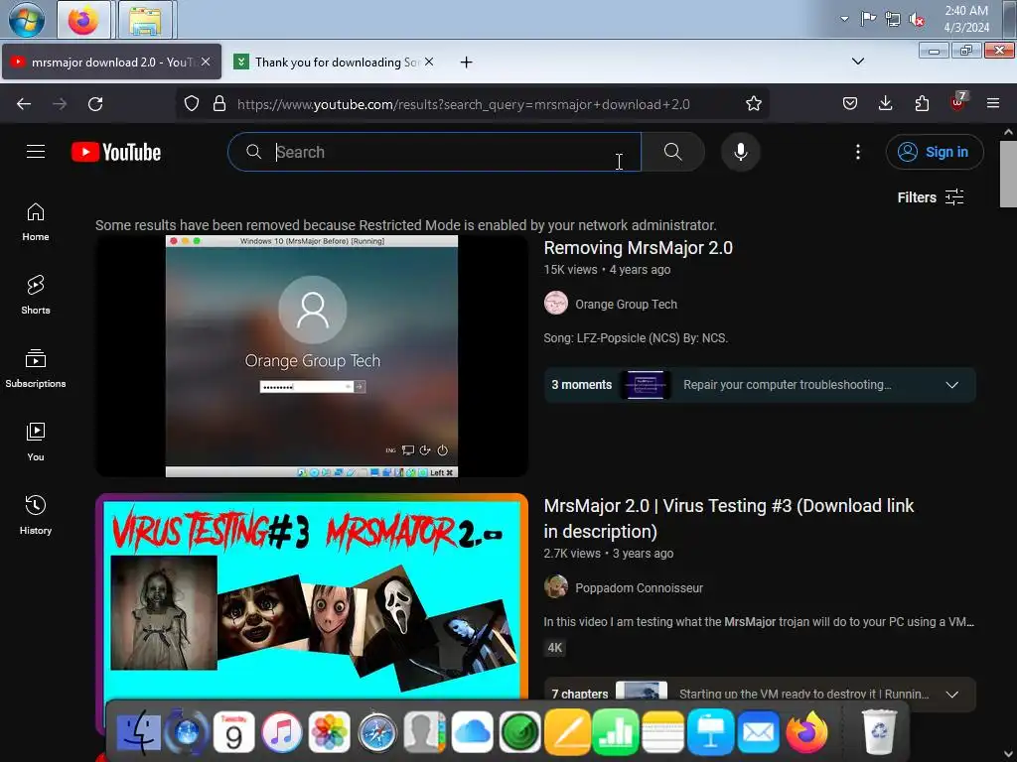Open the network tray icon
This screenshot has height=762, width=1017.
[x=893, y=20]
